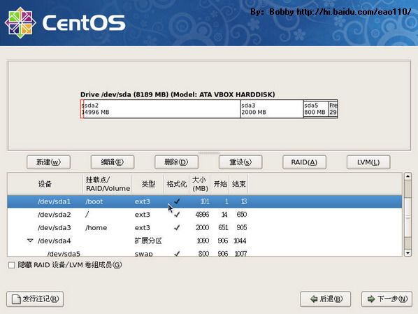Select the /dev/sda1 row
The width and height of the screenshot is (418, 314).
pos(205,201)
